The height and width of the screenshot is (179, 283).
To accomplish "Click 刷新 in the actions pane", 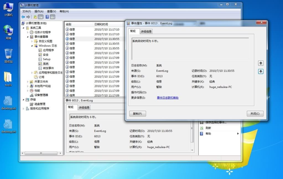I will pos(208,128).
